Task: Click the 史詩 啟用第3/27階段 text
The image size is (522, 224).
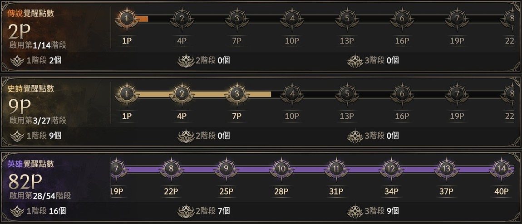Action: coord(38,120)
